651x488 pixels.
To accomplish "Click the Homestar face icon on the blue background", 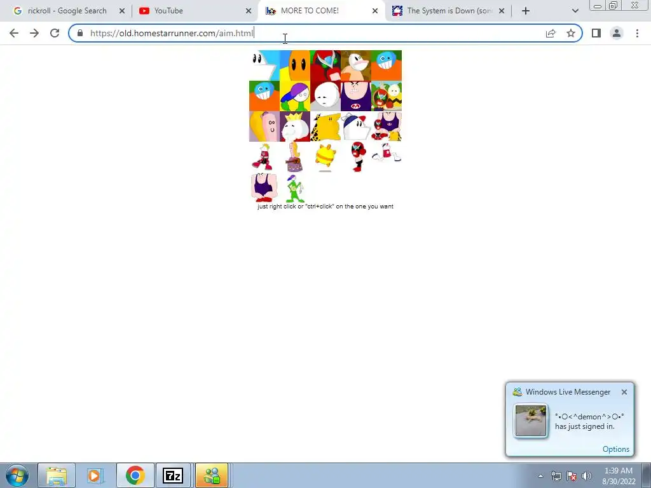I will point(264,65).
